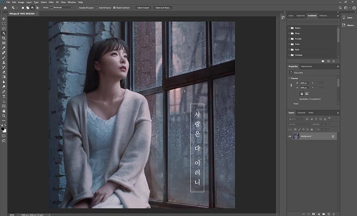Select the Dodge tool

click(x=4, y=87)
